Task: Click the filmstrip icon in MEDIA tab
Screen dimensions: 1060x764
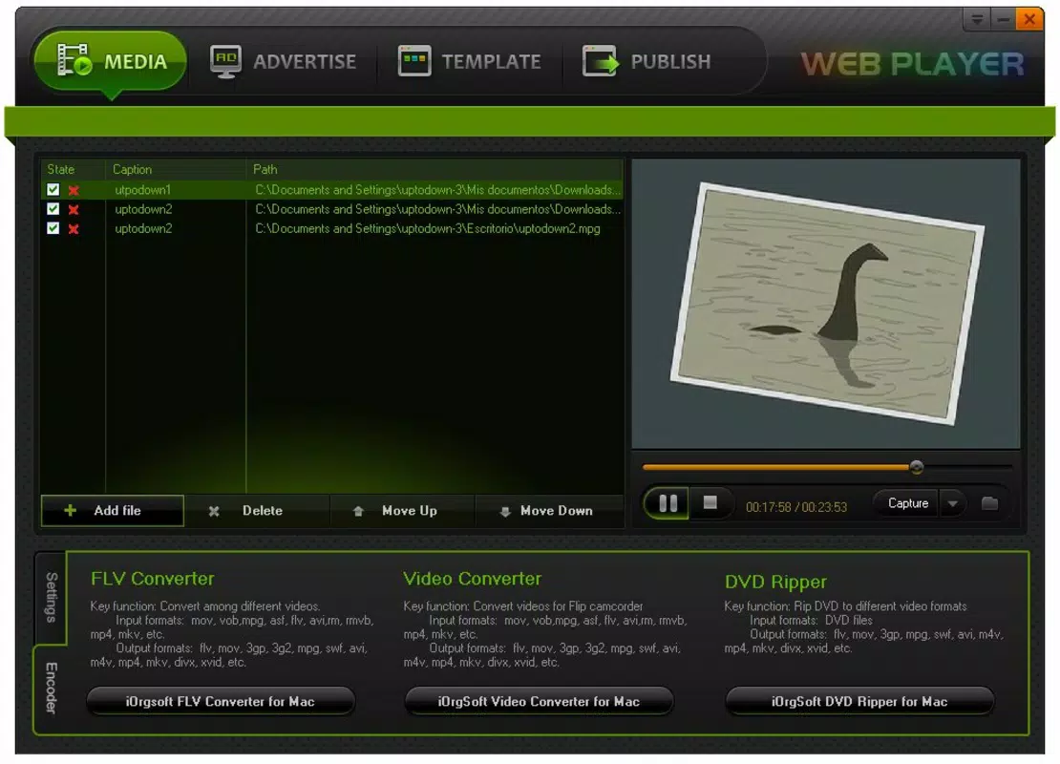Action: pyautogui.click(x=74, y=59)
